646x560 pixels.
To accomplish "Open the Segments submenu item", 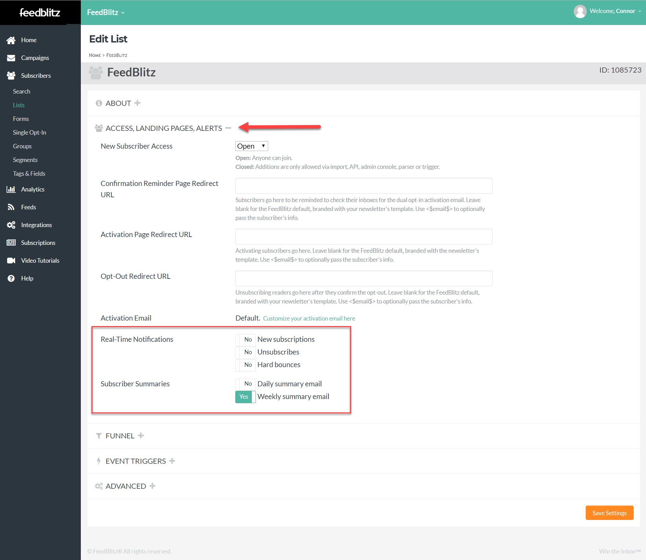I will click(x=25, y=160).
